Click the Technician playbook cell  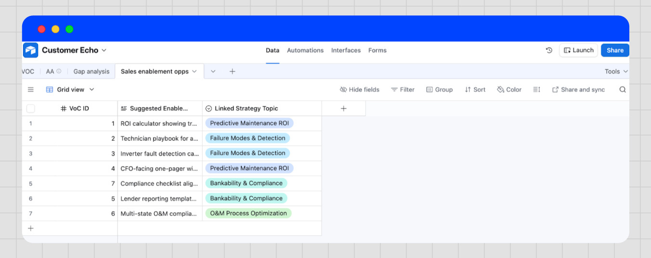point(160,138)
